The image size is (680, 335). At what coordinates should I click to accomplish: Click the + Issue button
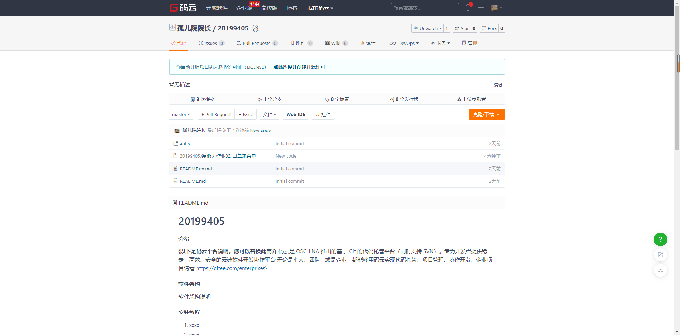(x=246, y=114)
